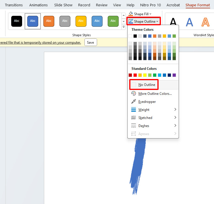Open the Record tab
Image resolution: width=214 pixels, height=204 pixels.
84,5
